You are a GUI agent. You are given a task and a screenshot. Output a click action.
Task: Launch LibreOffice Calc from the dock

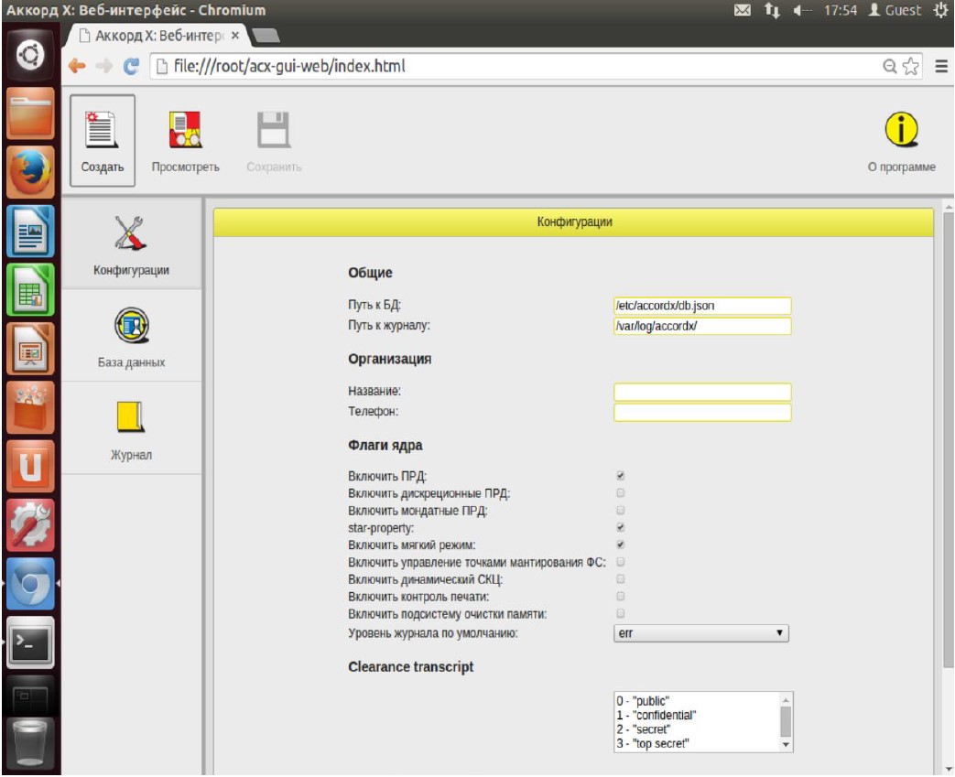tap(30, 290)
